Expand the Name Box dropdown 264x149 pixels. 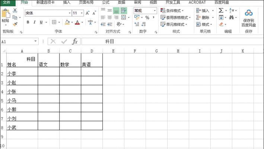click(x=35, y=41)
